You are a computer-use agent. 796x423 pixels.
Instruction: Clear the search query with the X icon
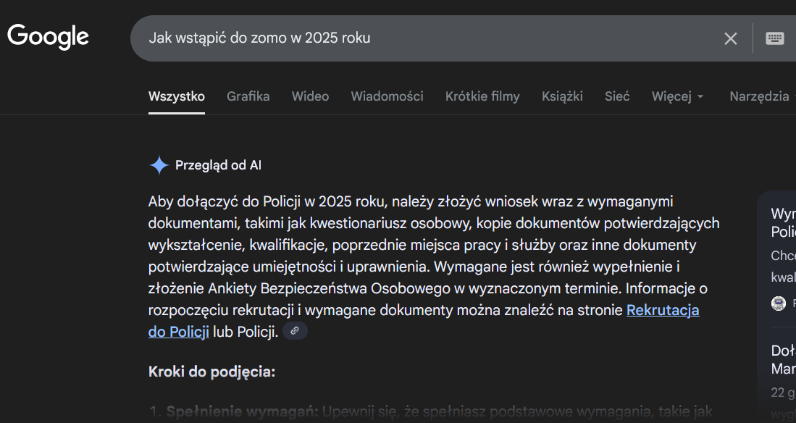point(730,38)
